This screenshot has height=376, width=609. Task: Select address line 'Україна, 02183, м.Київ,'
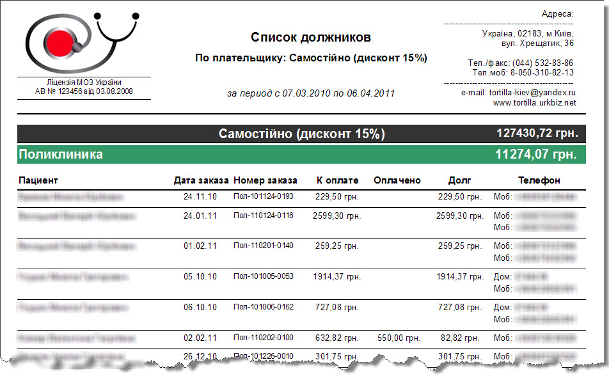pyautogui.click(x=528, y=33)
